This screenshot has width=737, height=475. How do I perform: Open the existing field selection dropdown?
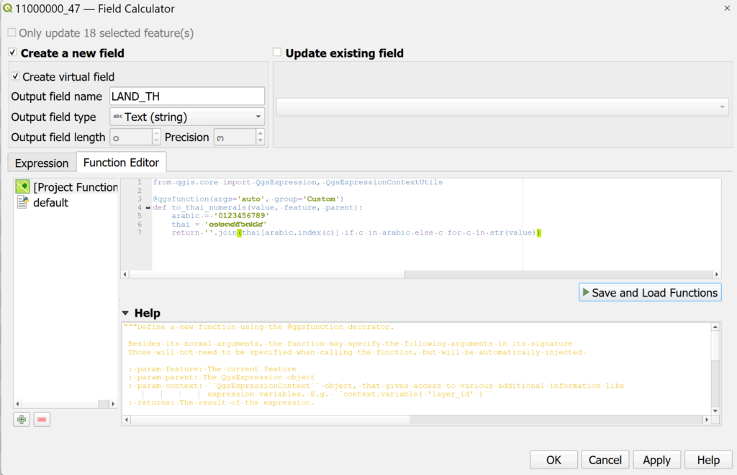point(502,107)
